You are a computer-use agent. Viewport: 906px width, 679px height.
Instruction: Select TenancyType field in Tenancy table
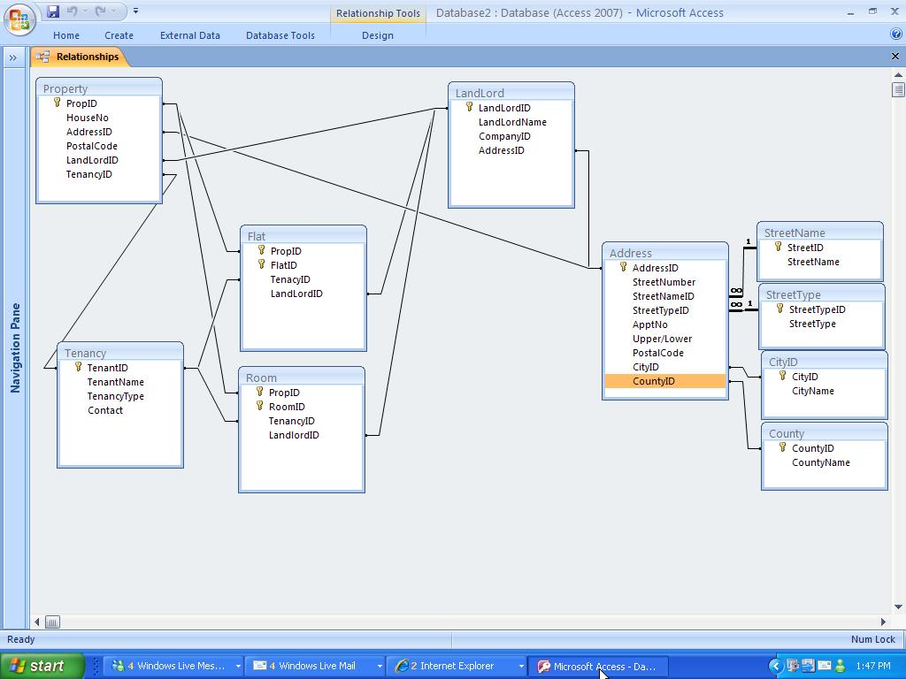(116, 396)
